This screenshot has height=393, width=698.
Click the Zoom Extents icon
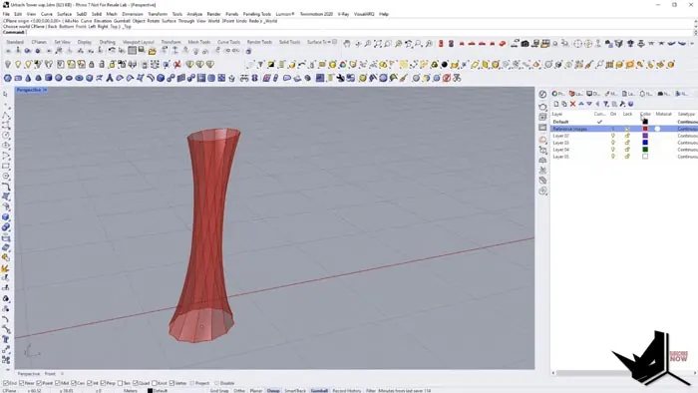pos(378,43)
